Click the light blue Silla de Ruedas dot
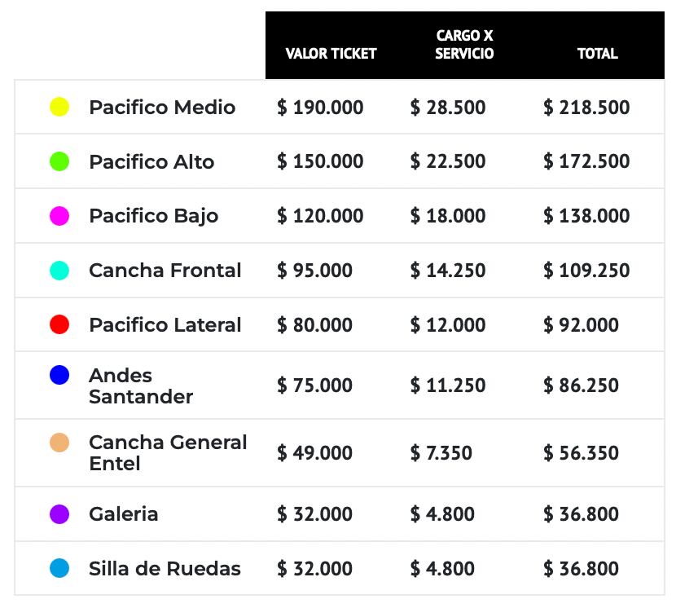 coord(59,568)
